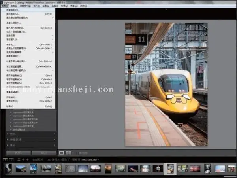Select the light blue sky thumbnail near right
Screen dimensions: 237x178
[x=220, y=169]
